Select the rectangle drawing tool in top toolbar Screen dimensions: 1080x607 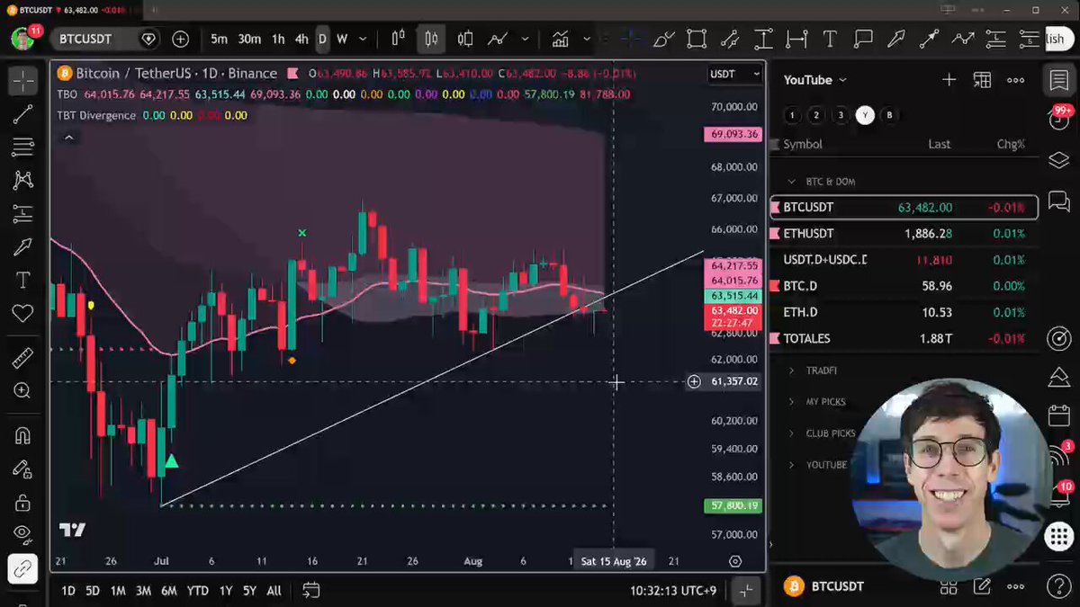tap(697, 39)
